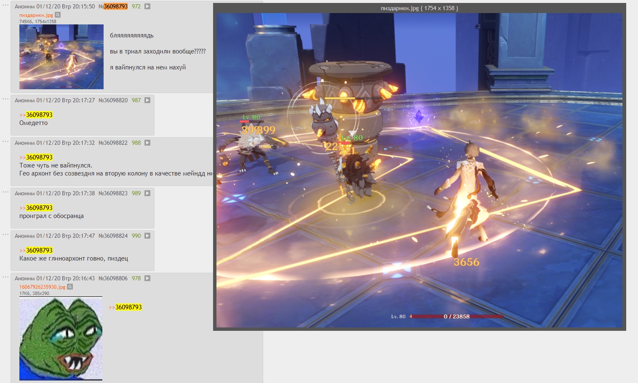Open the three-dot menu of post №36098793
The height and width of the screenshot is (383, 638).
5,5
